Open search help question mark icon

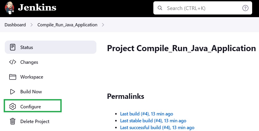click(245, 8)
